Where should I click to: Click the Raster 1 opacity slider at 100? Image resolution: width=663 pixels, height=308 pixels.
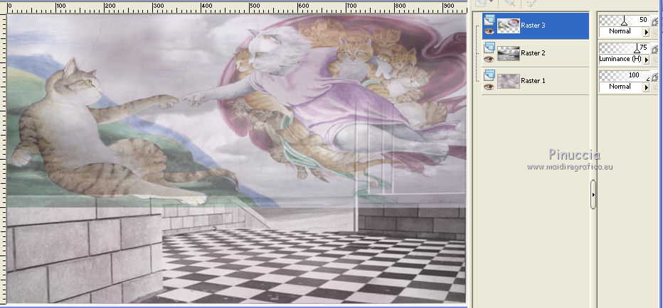coord(624,75)
